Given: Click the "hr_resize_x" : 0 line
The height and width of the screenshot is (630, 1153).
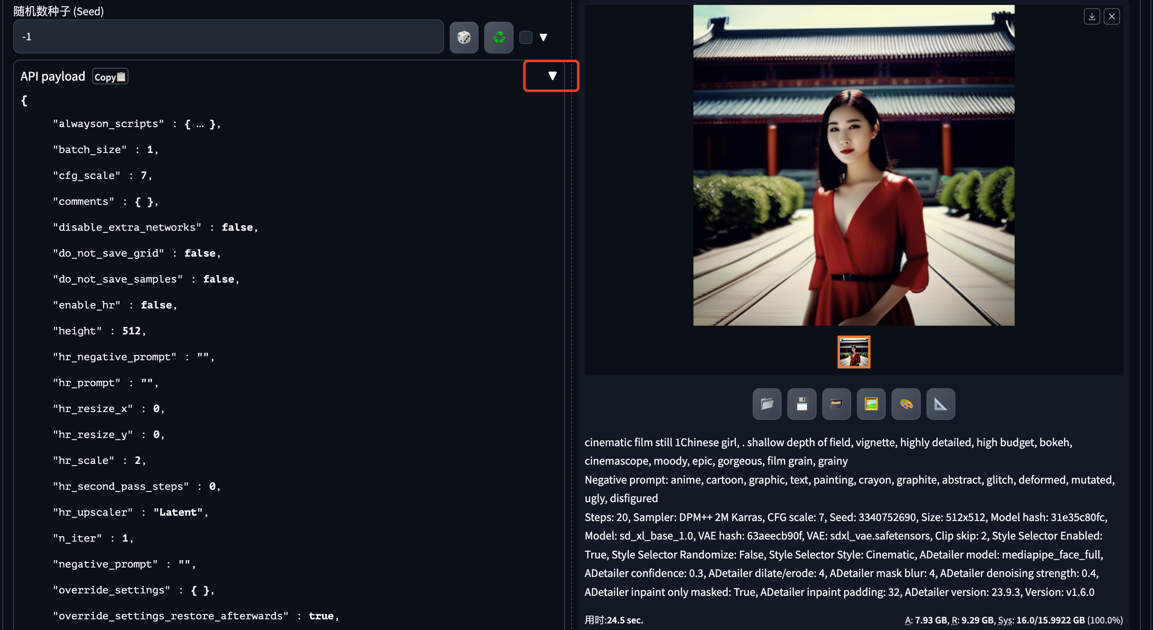Looking at the screenshot, I should tap(109, 409).
